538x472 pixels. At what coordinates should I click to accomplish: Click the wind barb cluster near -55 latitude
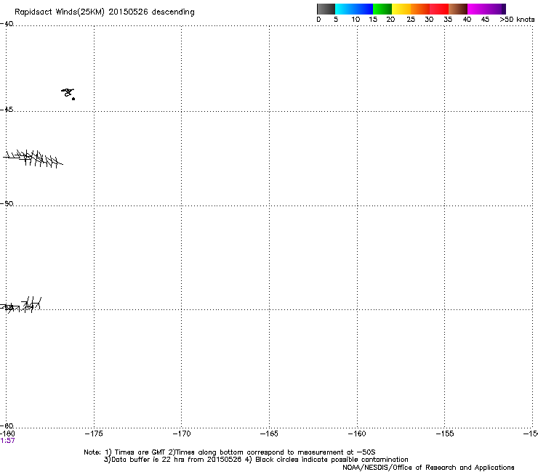pos(20,305)
